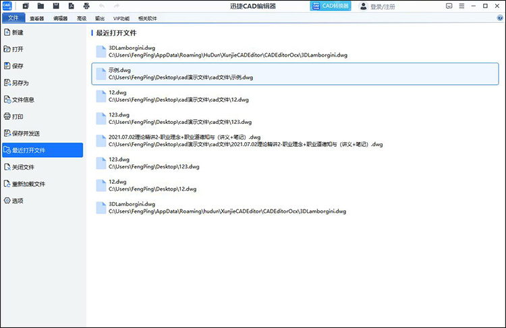
Task: Open the feedback message icon in the title bar
Action: (x=449, y=6)
